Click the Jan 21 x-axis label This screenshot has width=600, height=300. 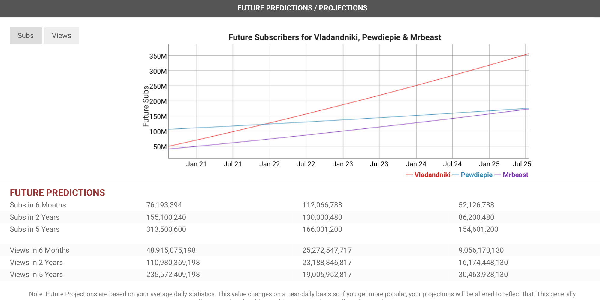click(196, 164)
